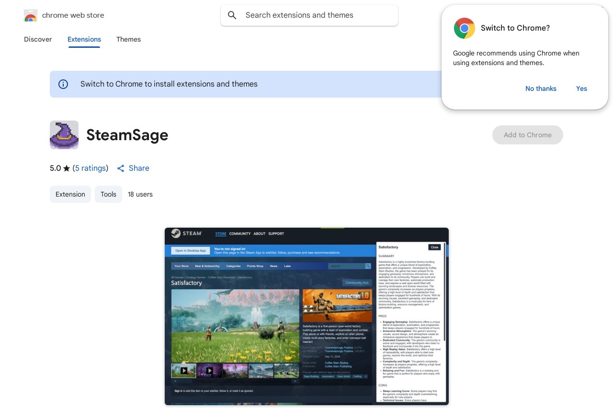This screenshot has width=613, height=408.
Task: Click the Chrome logo in the popup
Action: 465,28
